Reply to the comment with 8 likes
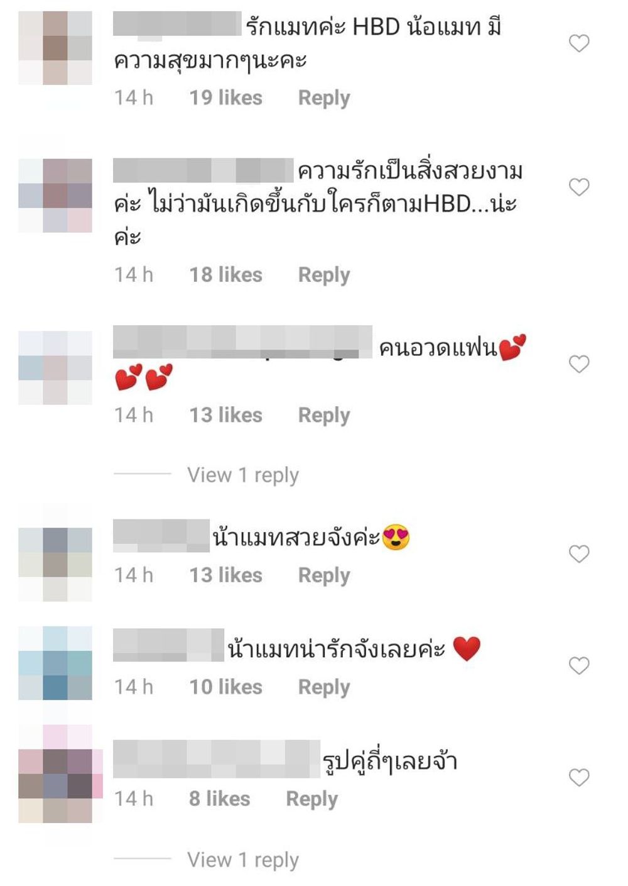The width and height of the screenshot is (628, 886). click(312, 799)
